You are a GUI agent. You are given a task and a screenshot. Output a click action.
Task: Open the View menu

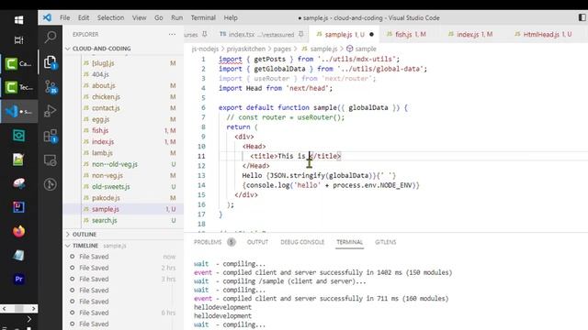coord(139,17)
